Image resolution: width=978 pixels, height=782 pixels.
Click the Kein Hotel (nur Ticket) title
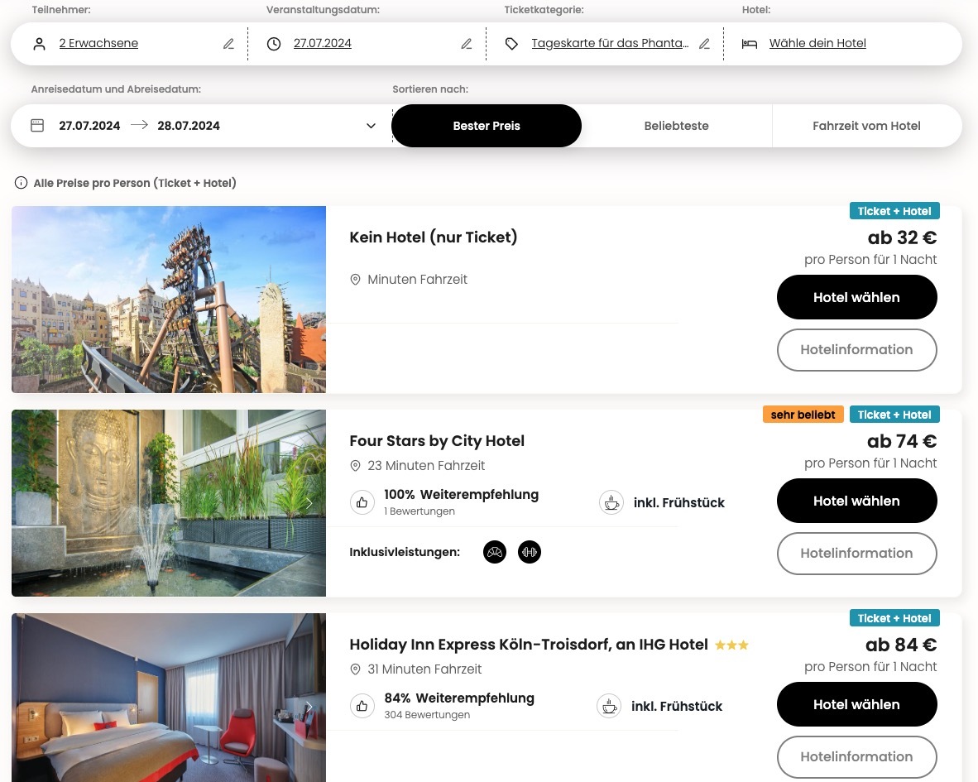click(434, 237)
